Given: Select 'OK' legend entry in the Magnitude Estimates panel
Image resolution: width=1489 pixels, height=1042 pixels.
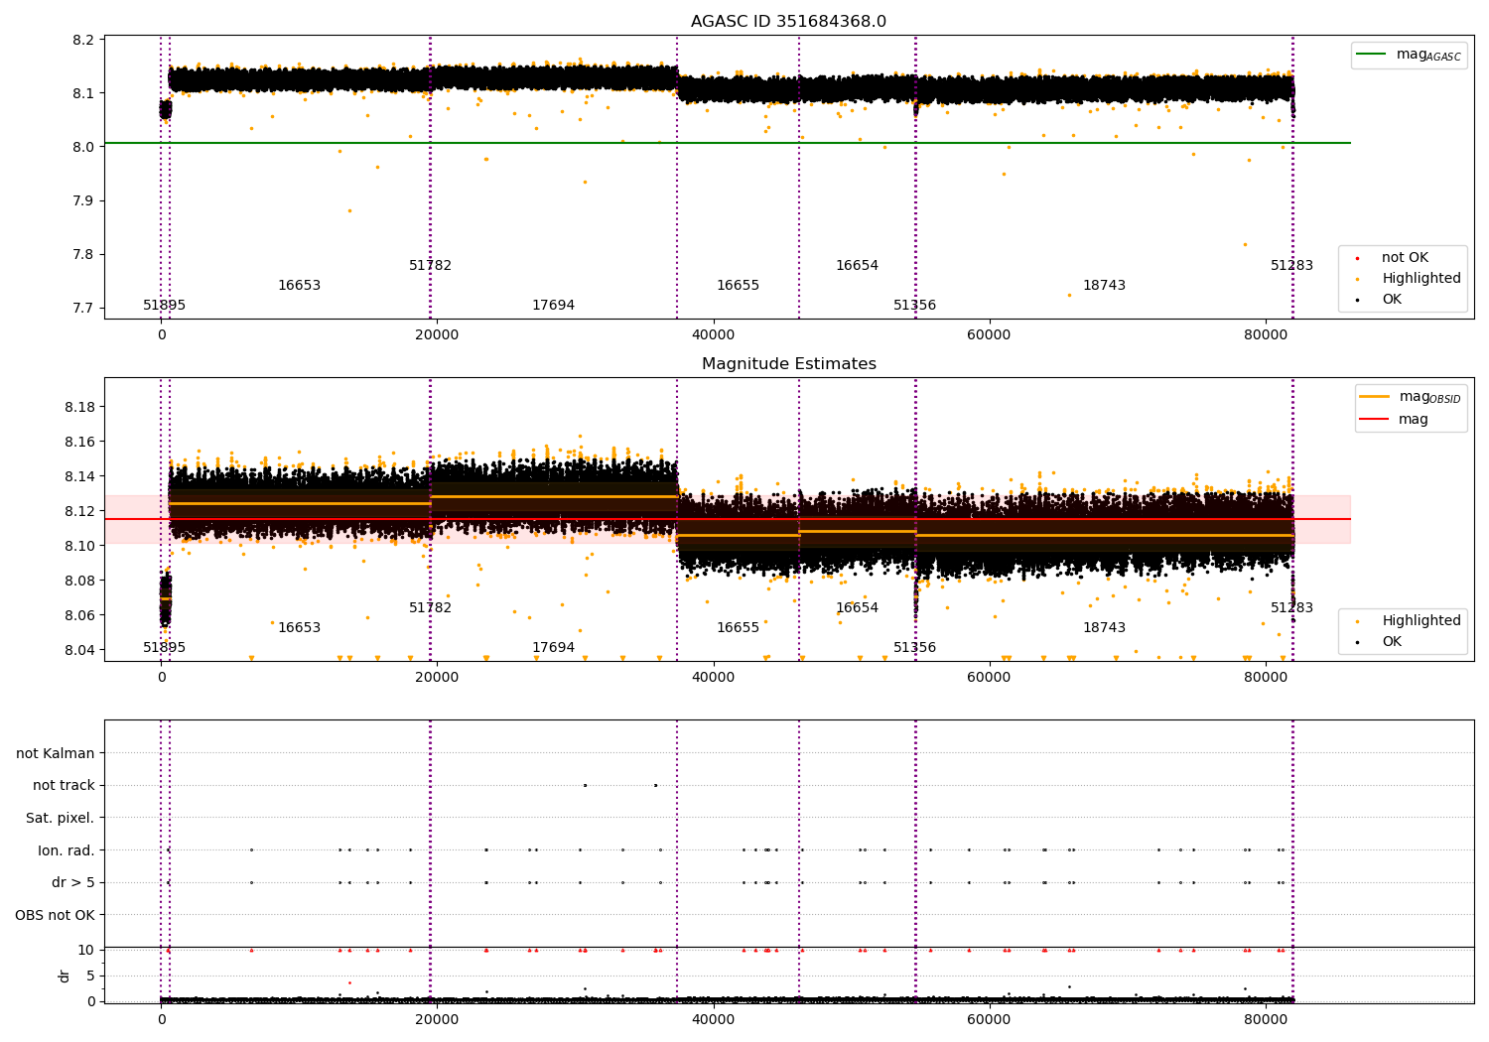Looking at the screenshot, I should point(1377,642).
